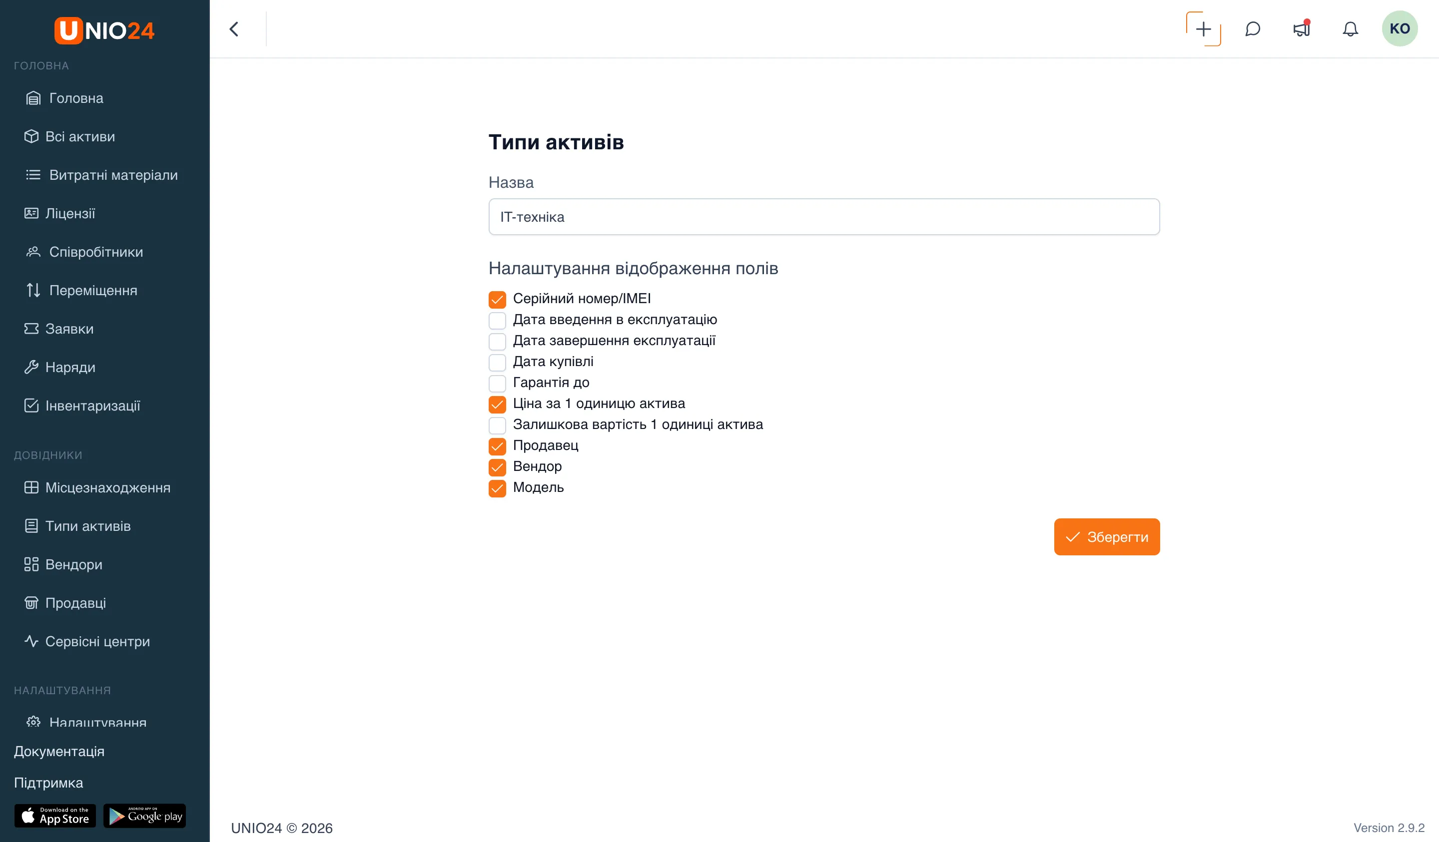Screen dimensions: 1439x842
Task: Enable the Дата купівлі checkbox
Action: click(497, 362)
